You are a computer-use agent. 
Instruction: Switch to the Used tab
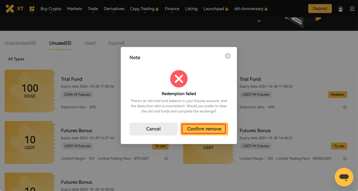tap(90, 43)
